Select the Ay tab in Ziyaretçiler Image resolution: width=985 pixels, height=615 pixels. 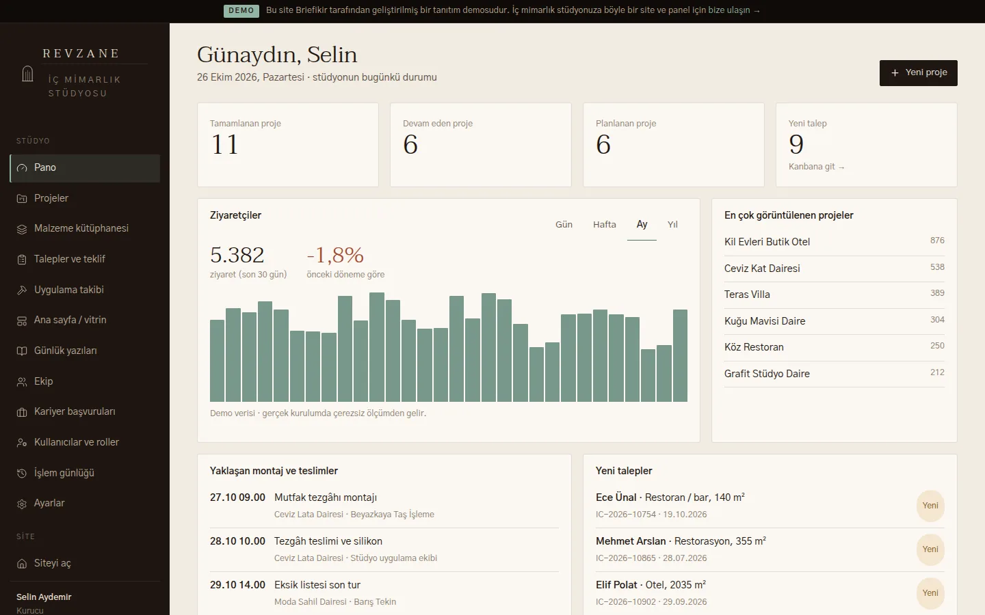pos(642,225)
